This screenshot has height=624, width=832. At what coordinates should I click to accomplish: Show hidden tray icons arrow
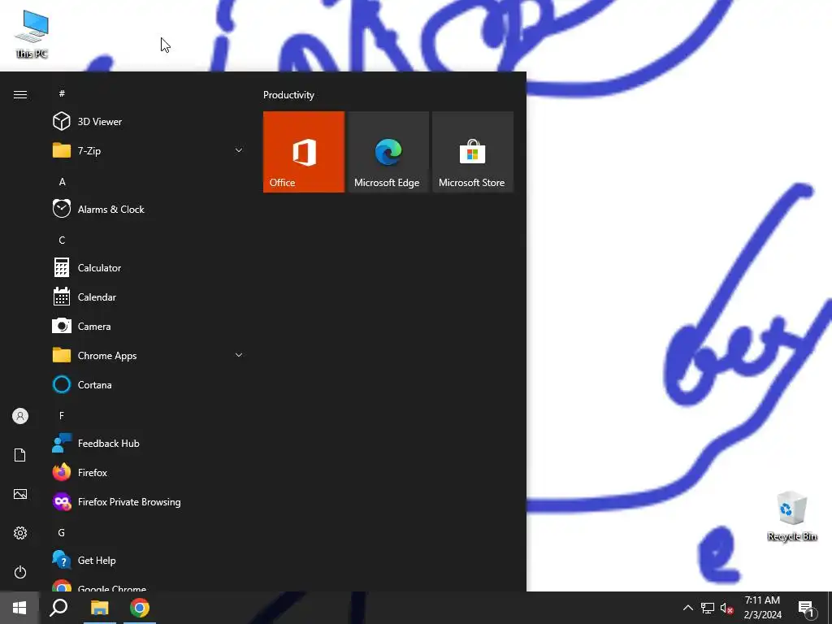point(687,608)
